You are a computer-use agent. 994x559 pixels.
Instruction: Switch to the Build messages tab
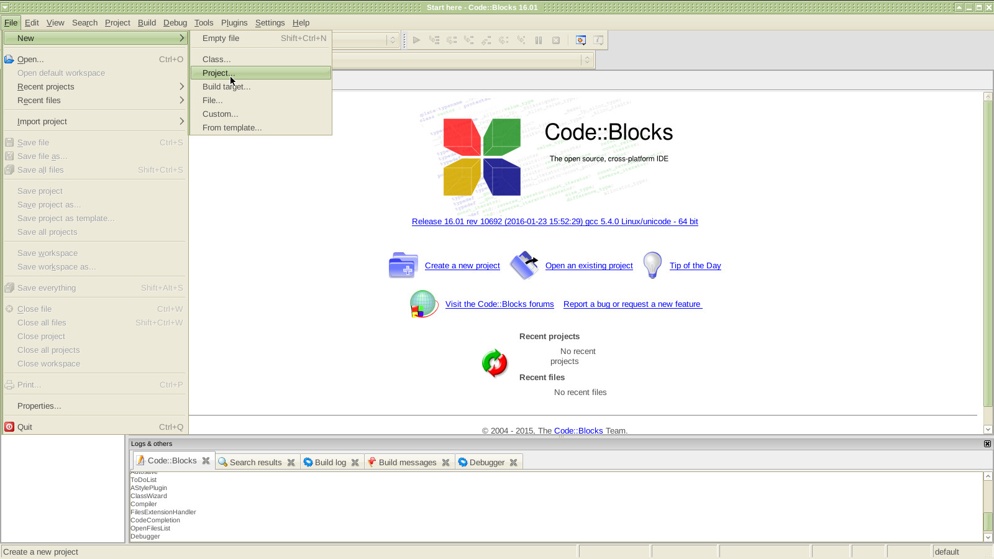tap(408, 462)
